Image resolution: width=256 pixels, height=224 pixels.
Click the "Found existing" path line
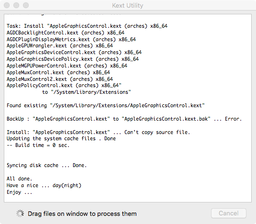click(105, 105)
